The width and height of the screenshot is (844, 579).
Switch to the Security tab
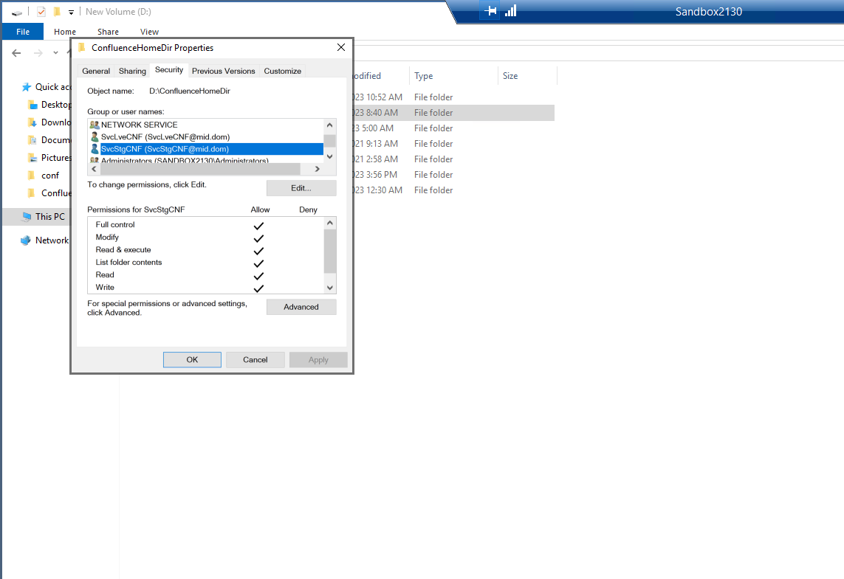(169, 70)
